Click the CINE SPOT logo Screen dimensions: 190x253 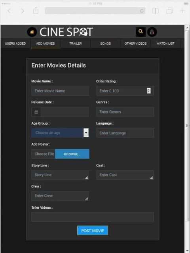pos(66,32)
